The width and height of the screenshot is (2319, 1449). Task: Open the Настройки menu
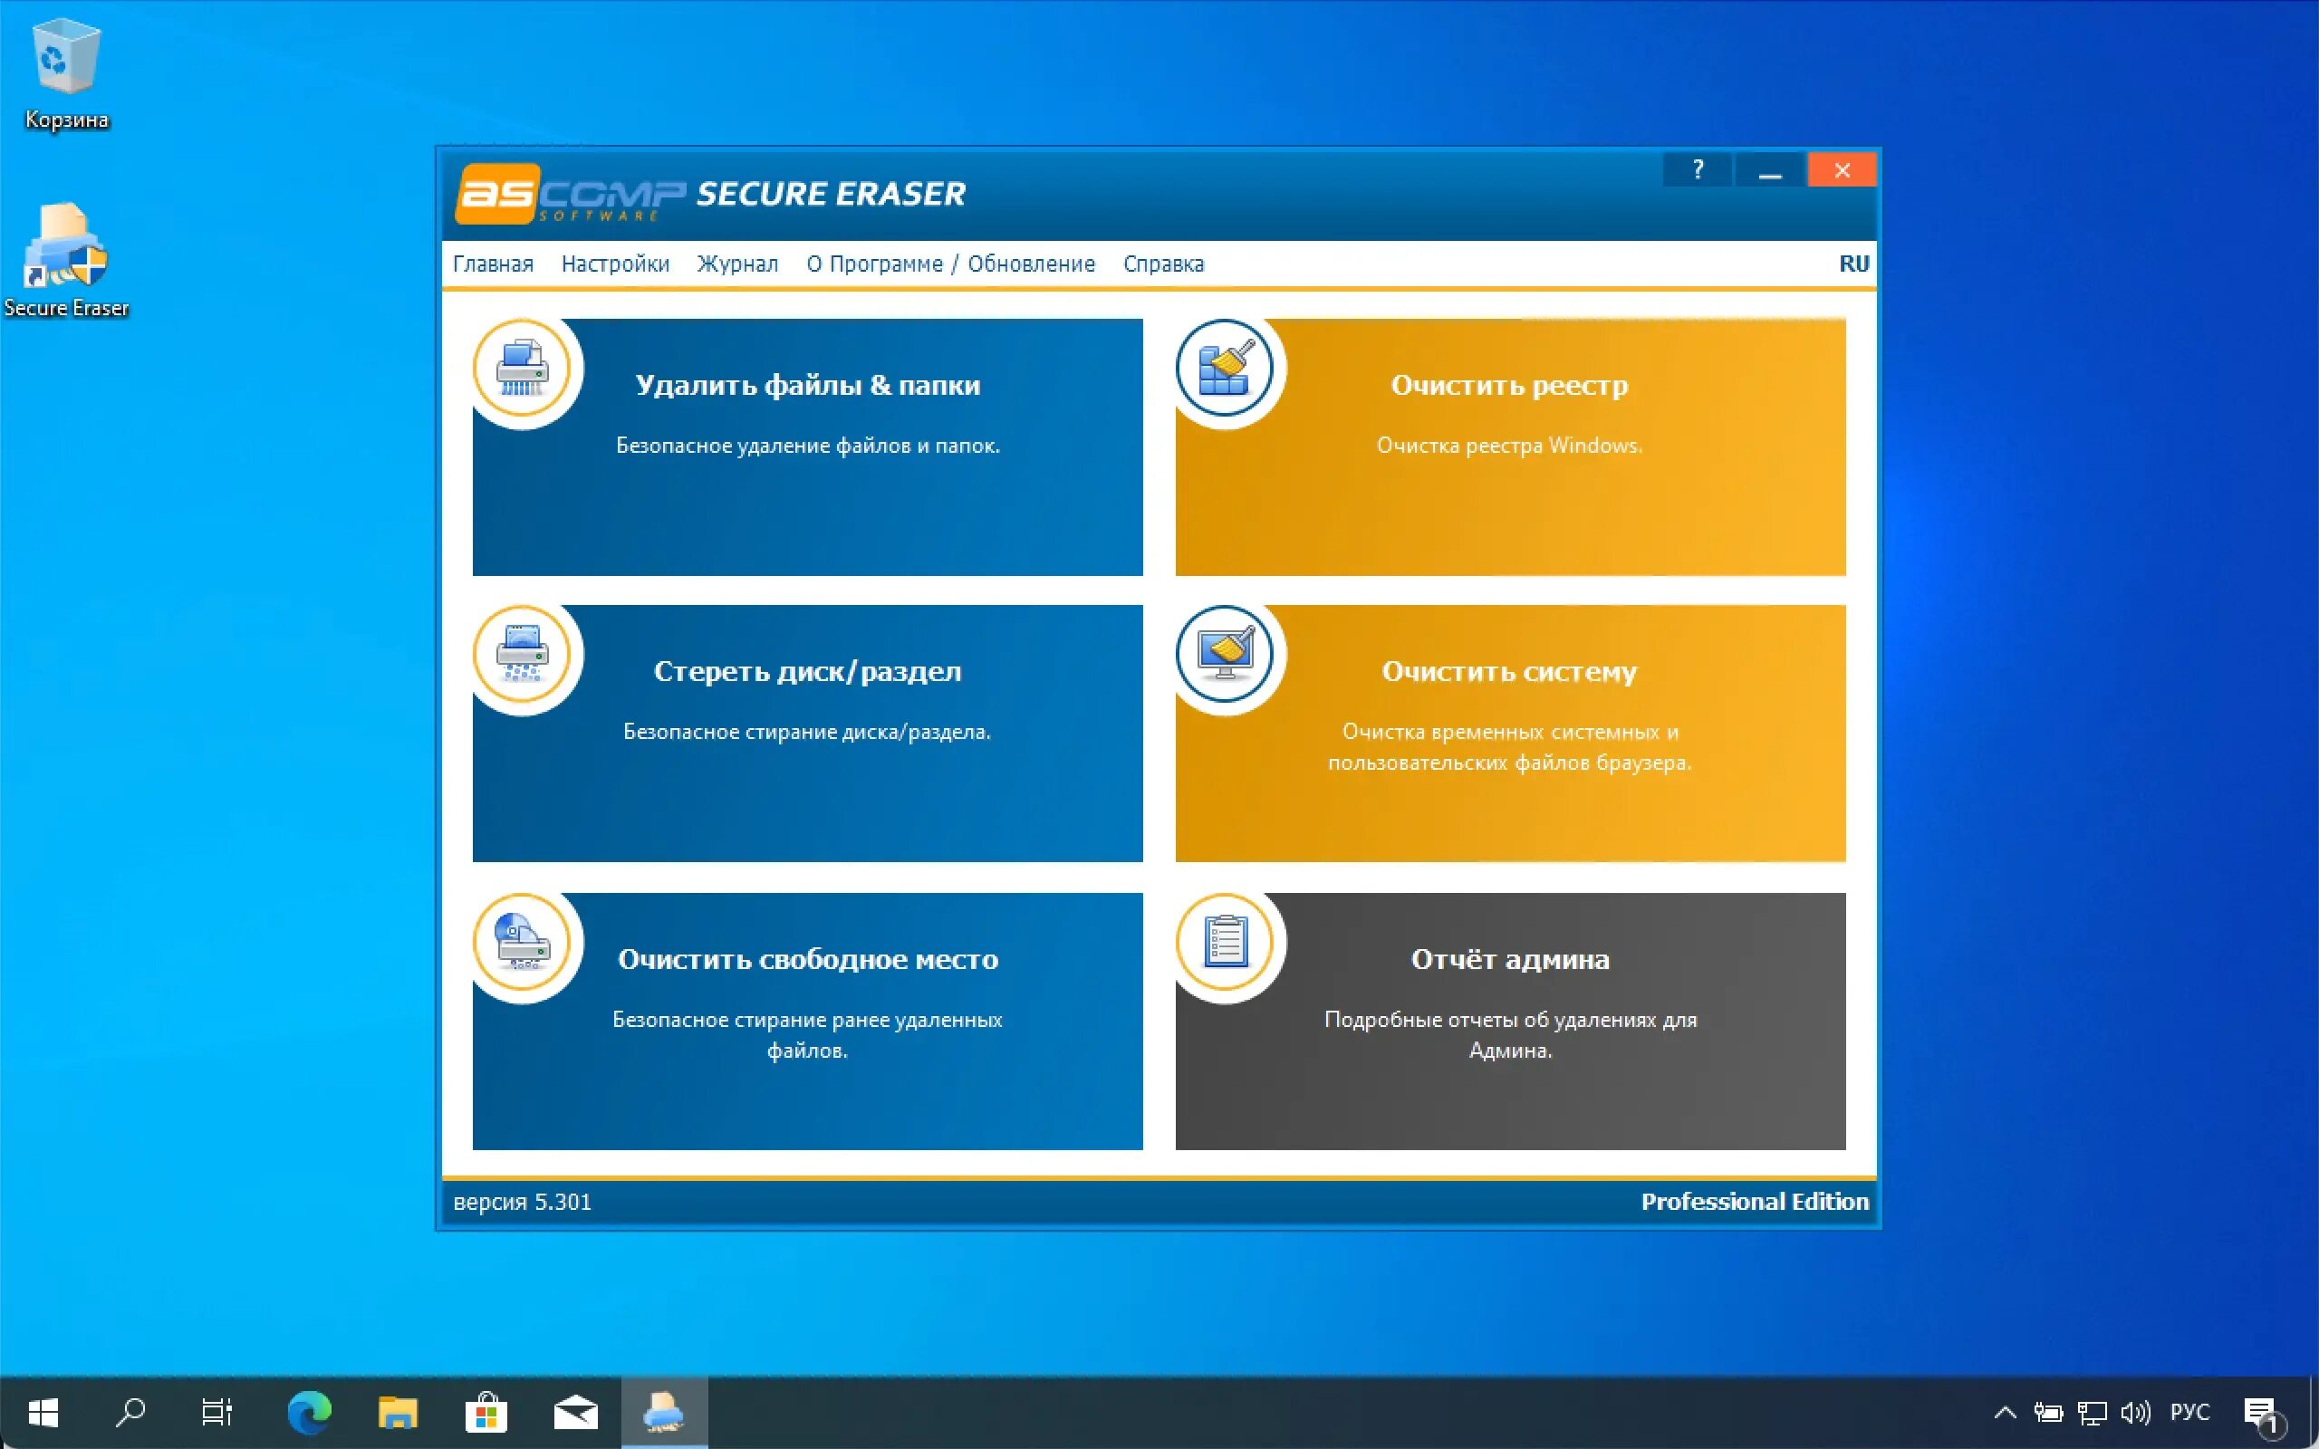(x=614, y=264)
